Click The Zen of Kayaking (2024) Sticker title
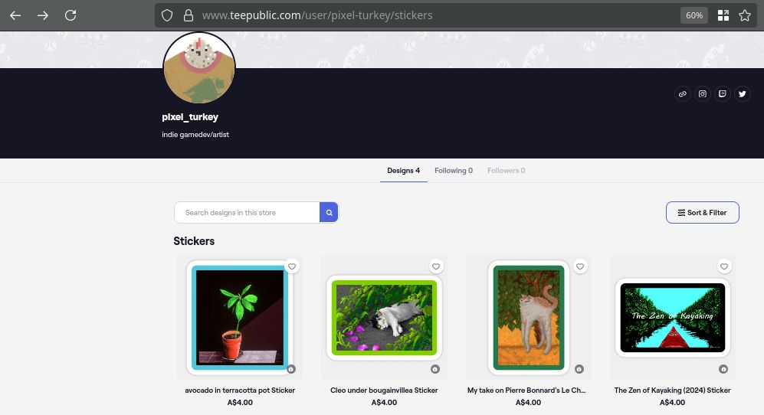 (x=672, y=390)
